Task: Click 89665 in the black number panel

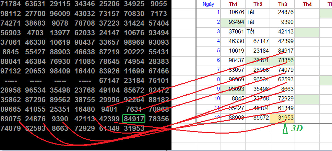Action: (x=11, y=109)
